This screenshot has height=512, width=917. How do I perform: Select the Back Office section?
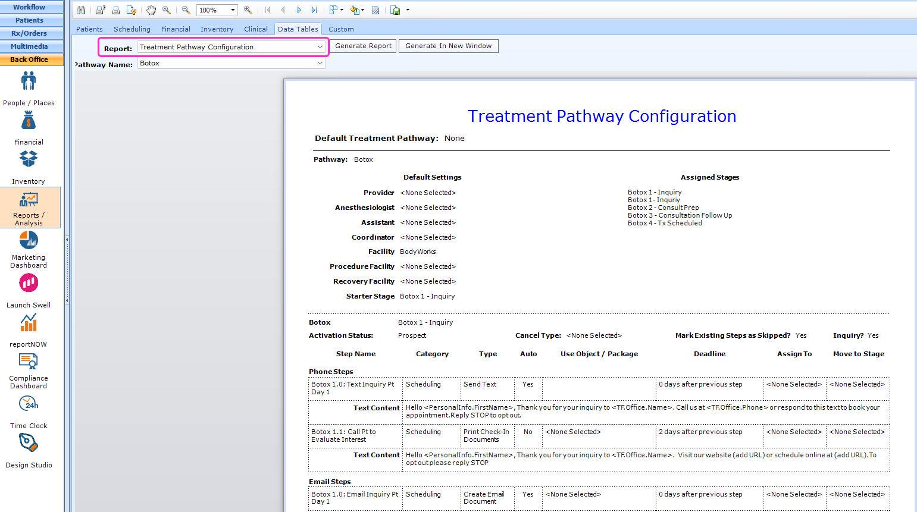(32, 59)
